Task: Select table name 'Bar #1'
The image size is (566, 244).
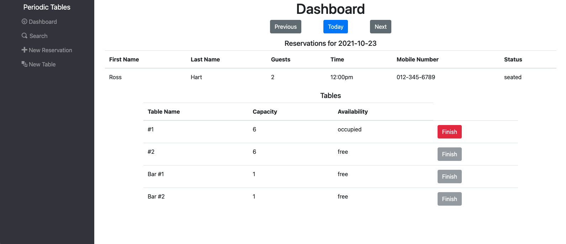Action: click(x=156, y=174)
